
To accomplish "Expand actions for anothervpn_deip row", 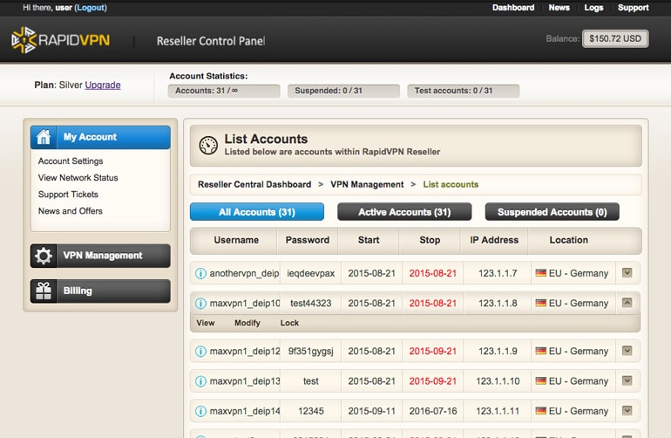I will point(627,273).
